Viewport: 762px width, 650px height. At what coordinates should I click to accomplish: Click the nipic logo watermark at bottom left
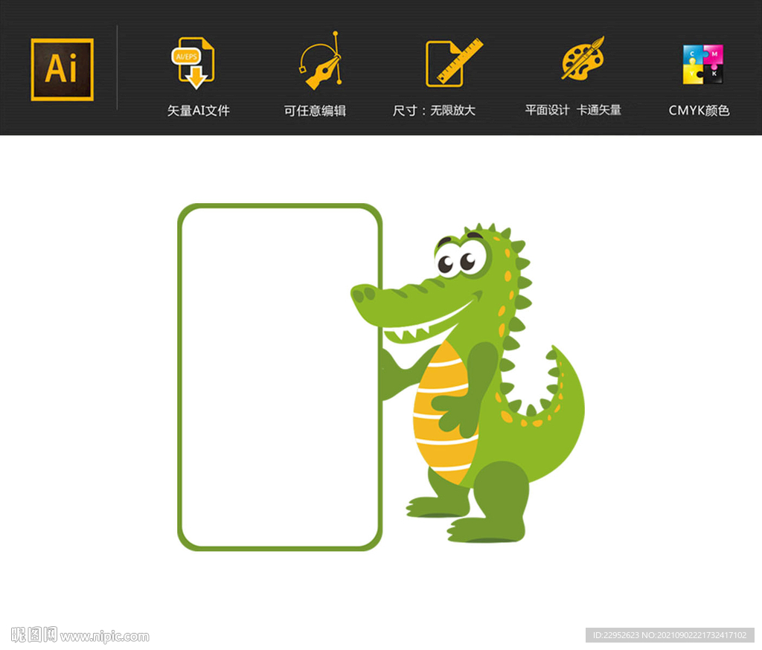[34, 634]
